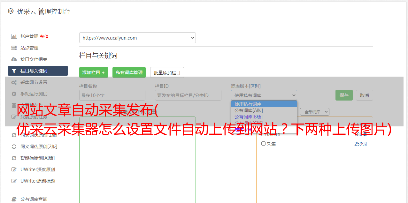Select 公有词库[A版] option in the list
This screenshot has height=203, width=408.
264,110
